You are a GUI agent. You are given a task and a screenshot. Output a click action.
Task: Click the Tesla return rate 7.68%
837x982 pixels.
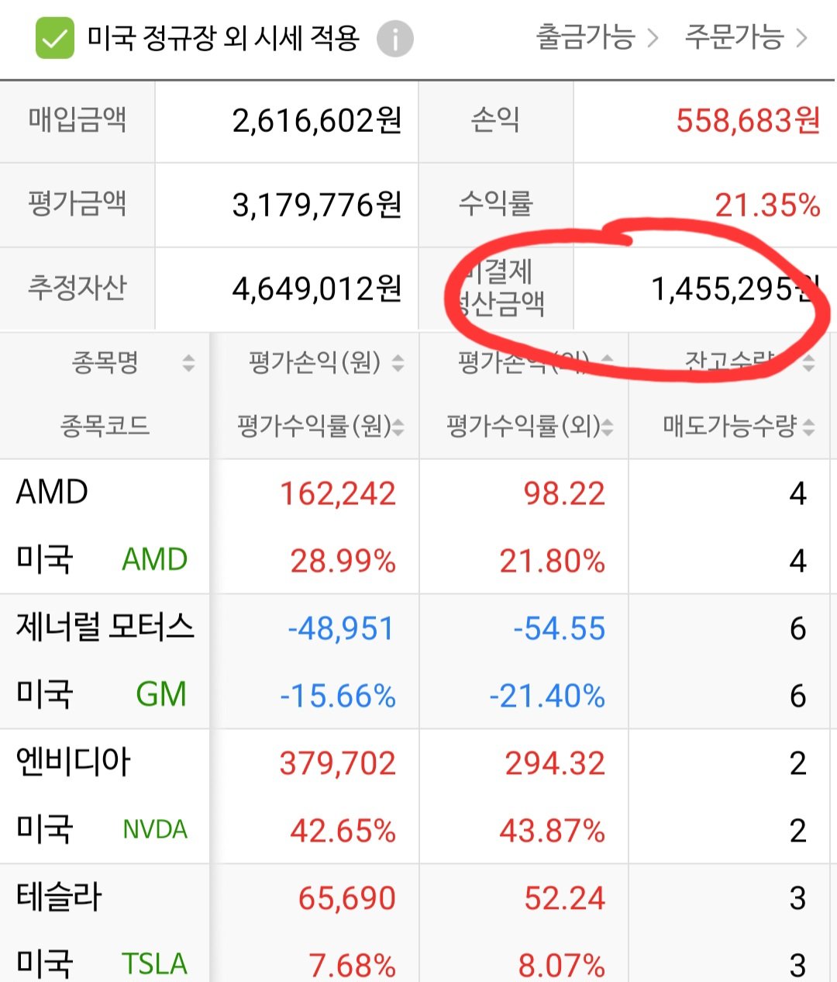pos(352,965)
